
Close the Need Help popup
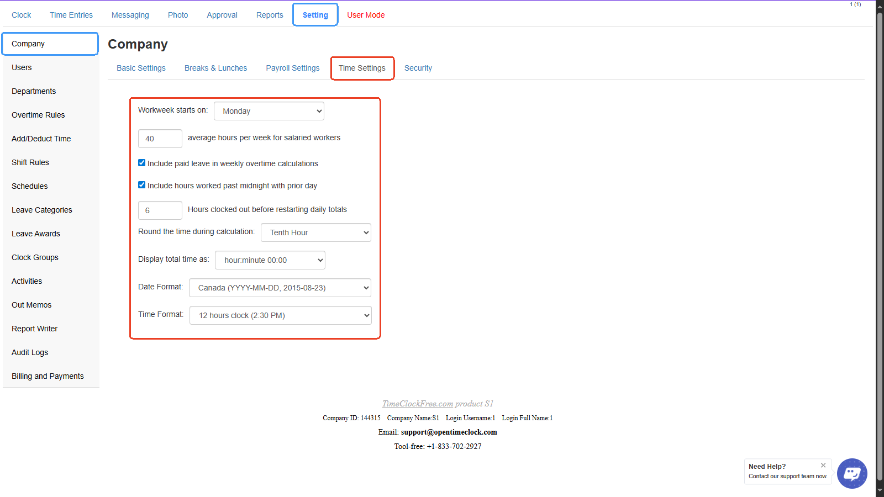coord(823,466)
